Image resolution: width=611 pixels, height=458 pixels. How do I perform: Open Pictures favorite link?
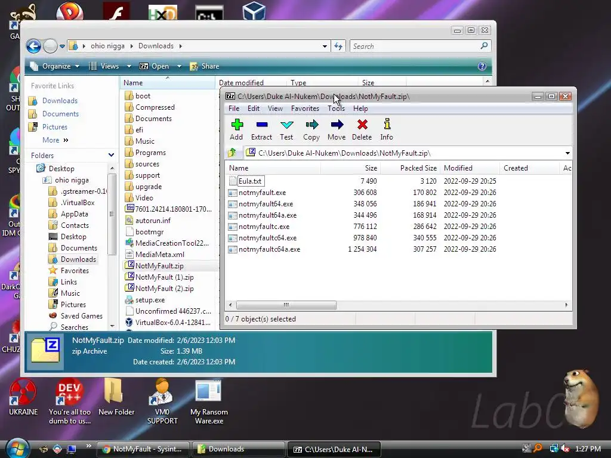[54, 127]
